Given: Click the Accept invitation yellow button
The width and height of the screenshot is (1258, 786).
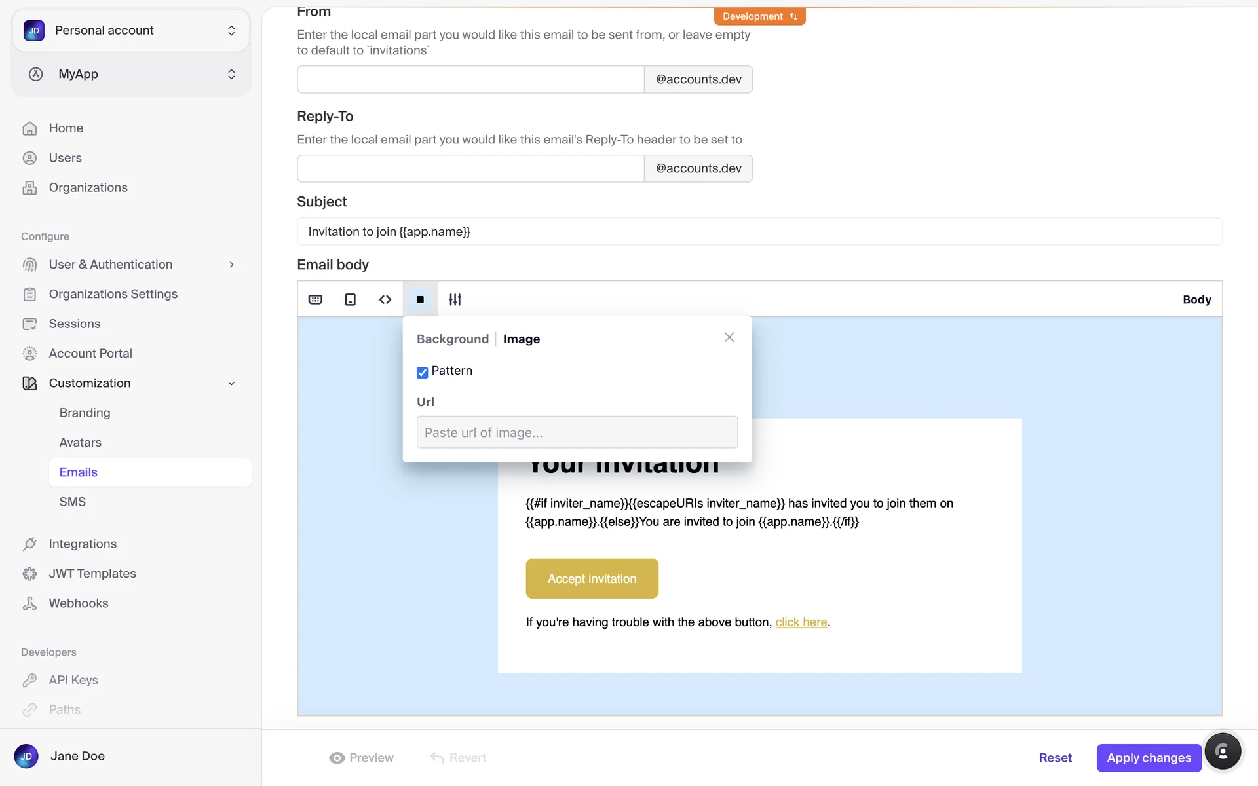Looking at the screenshot, I should pyautogui.click(x=592, y=578).
